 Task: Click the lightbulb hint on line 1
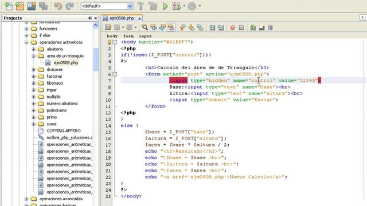(109, 42)
